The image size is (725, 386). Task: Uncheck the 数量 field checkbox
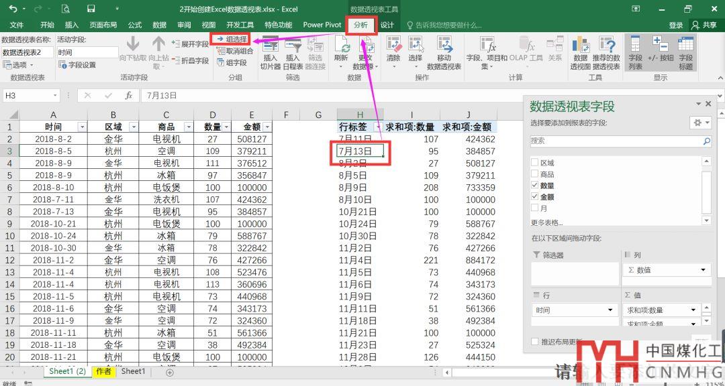[535, 186]
